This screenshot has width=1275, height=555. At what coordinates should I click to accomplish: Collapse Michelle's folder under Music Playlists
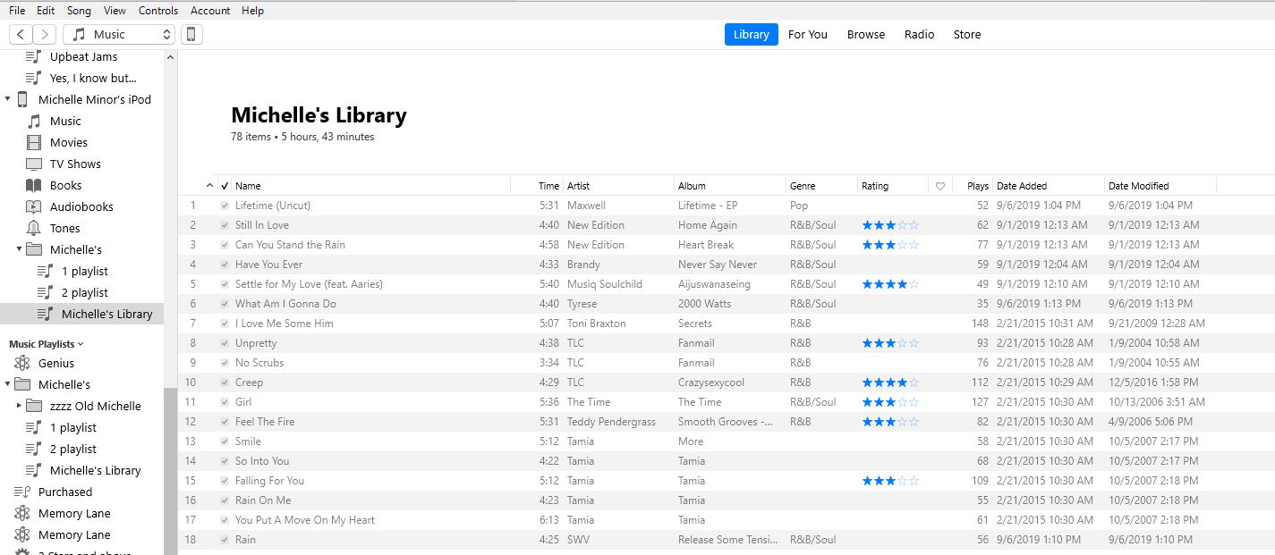7,384
